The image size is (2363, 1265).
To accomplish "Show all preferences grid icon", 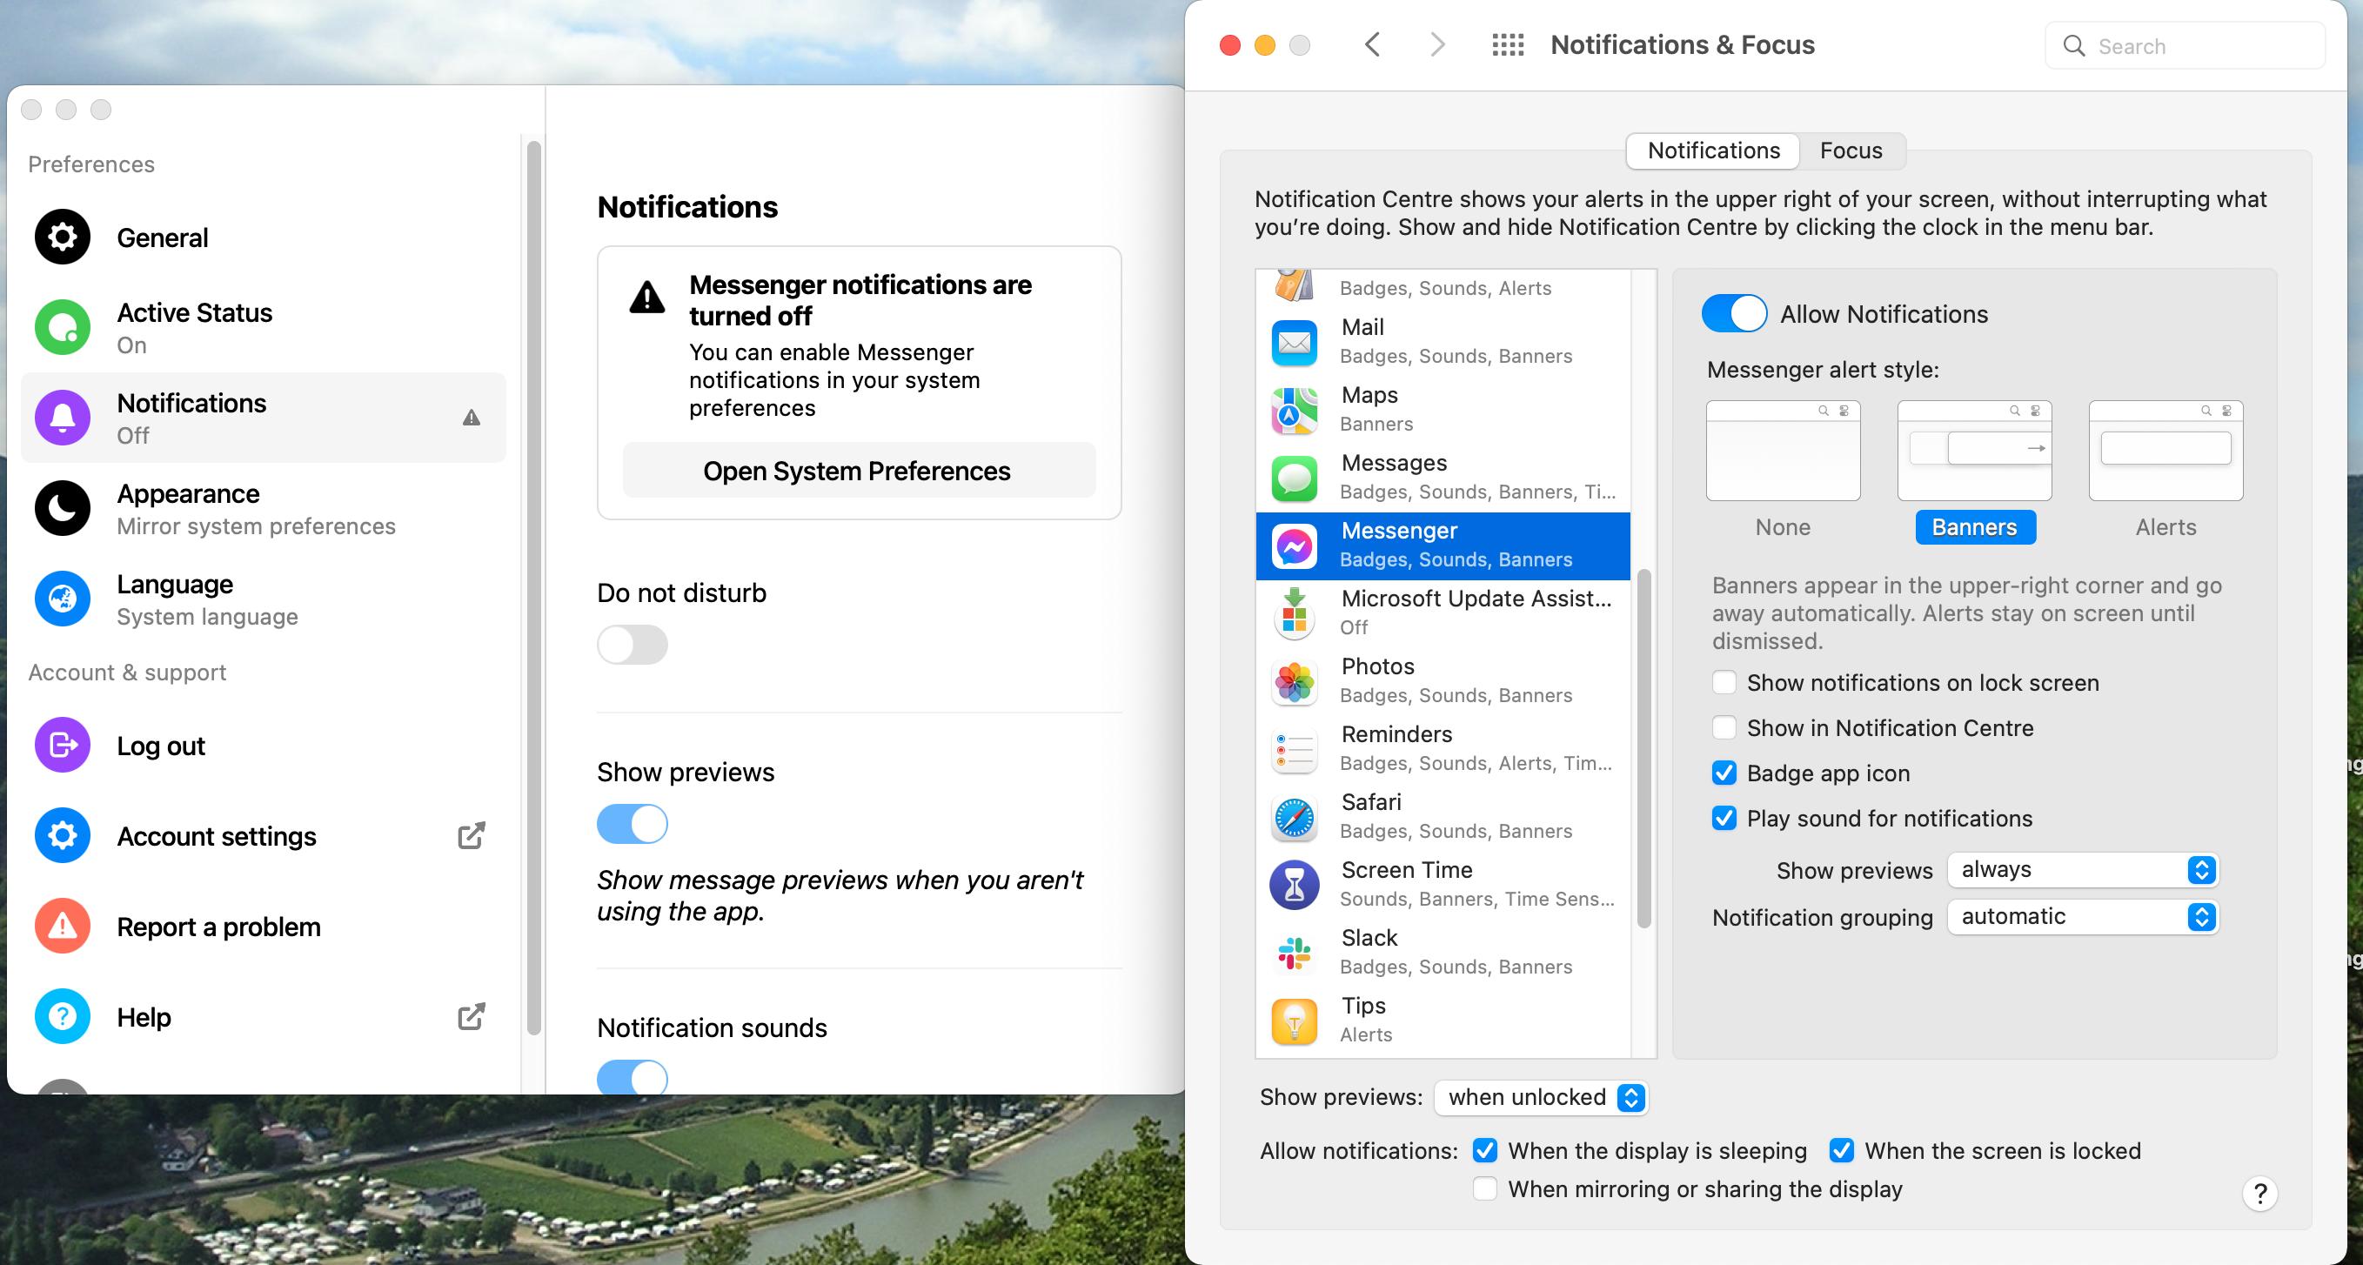I will click(x=1507, y=45).
